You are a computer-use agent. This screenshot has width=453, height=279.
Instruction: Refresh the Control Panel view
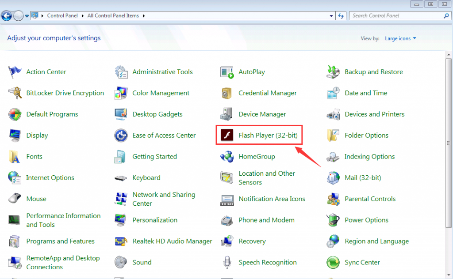coord(341,16)
